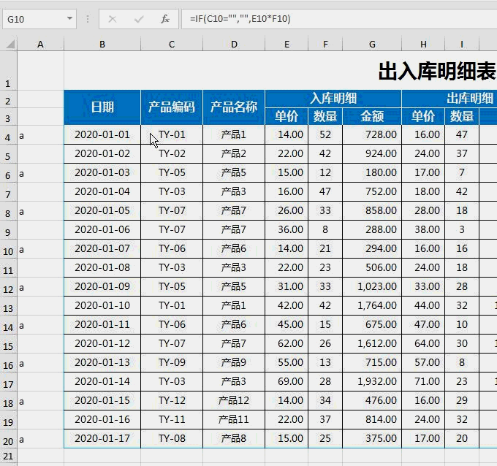The height and width of the screenshot is (466, 497).
Task: Click amount cell 814.00 in row 19
Action: pyautogui.click(x=372, y=420)
